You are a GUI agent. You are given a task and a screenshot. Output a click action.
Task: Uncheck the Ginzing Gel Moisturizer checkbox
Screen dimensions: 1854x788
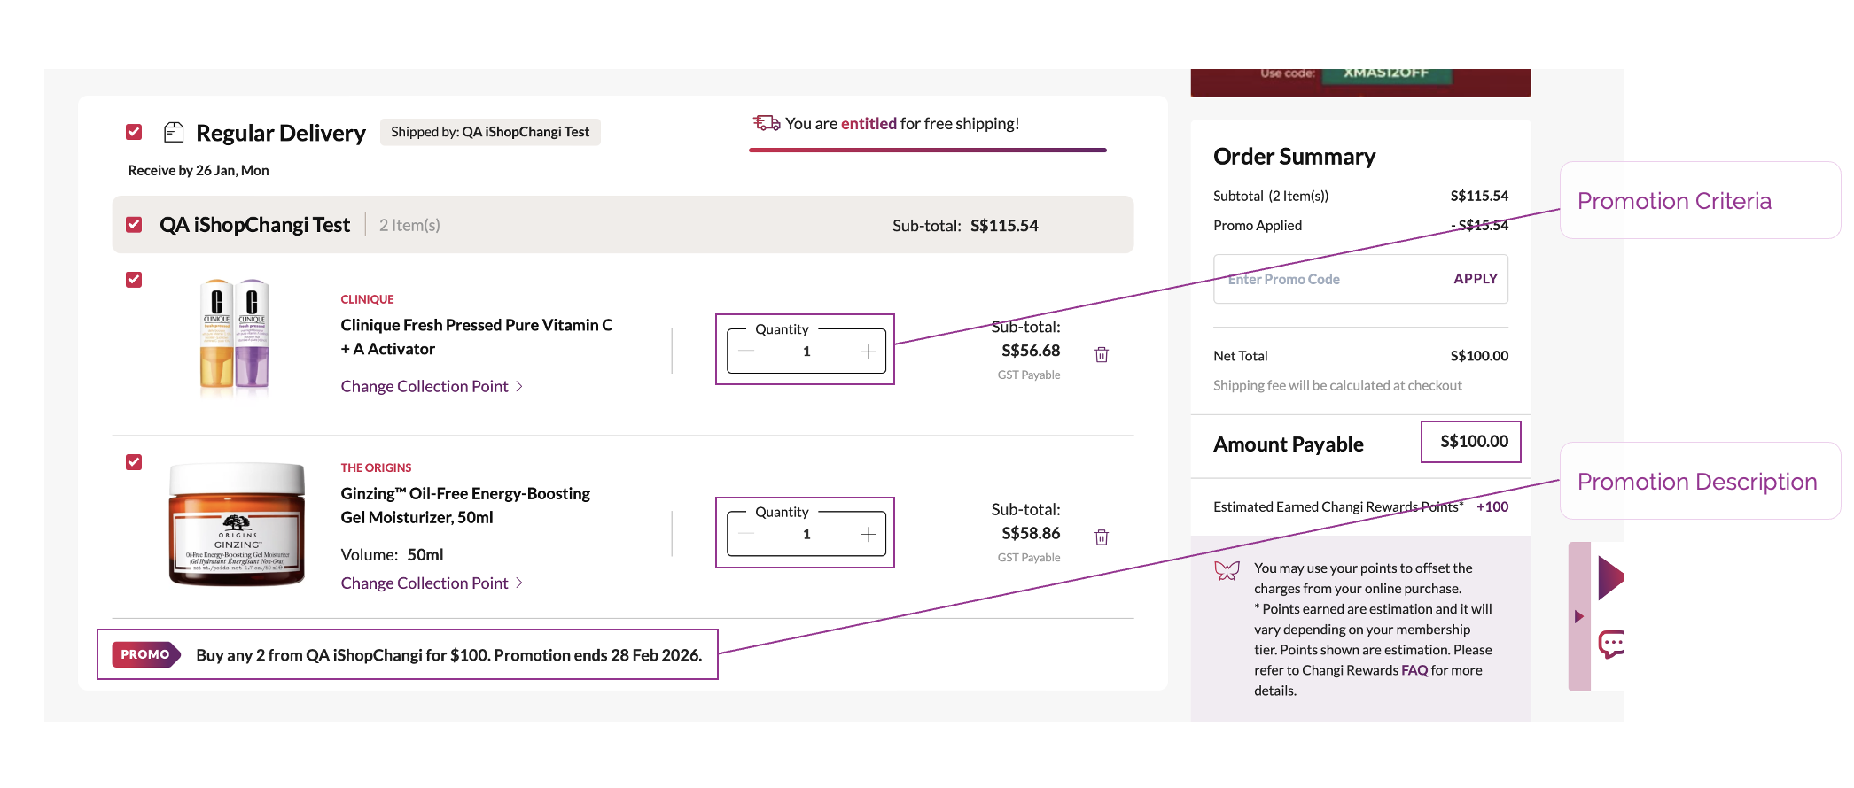point(134,462)
